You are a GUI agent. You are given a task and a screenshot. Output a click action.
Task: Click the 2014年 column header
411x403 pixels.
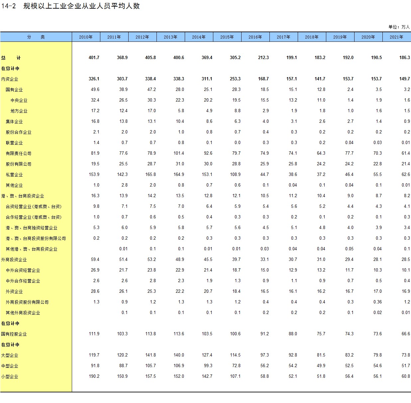click(x=199, y=37)
